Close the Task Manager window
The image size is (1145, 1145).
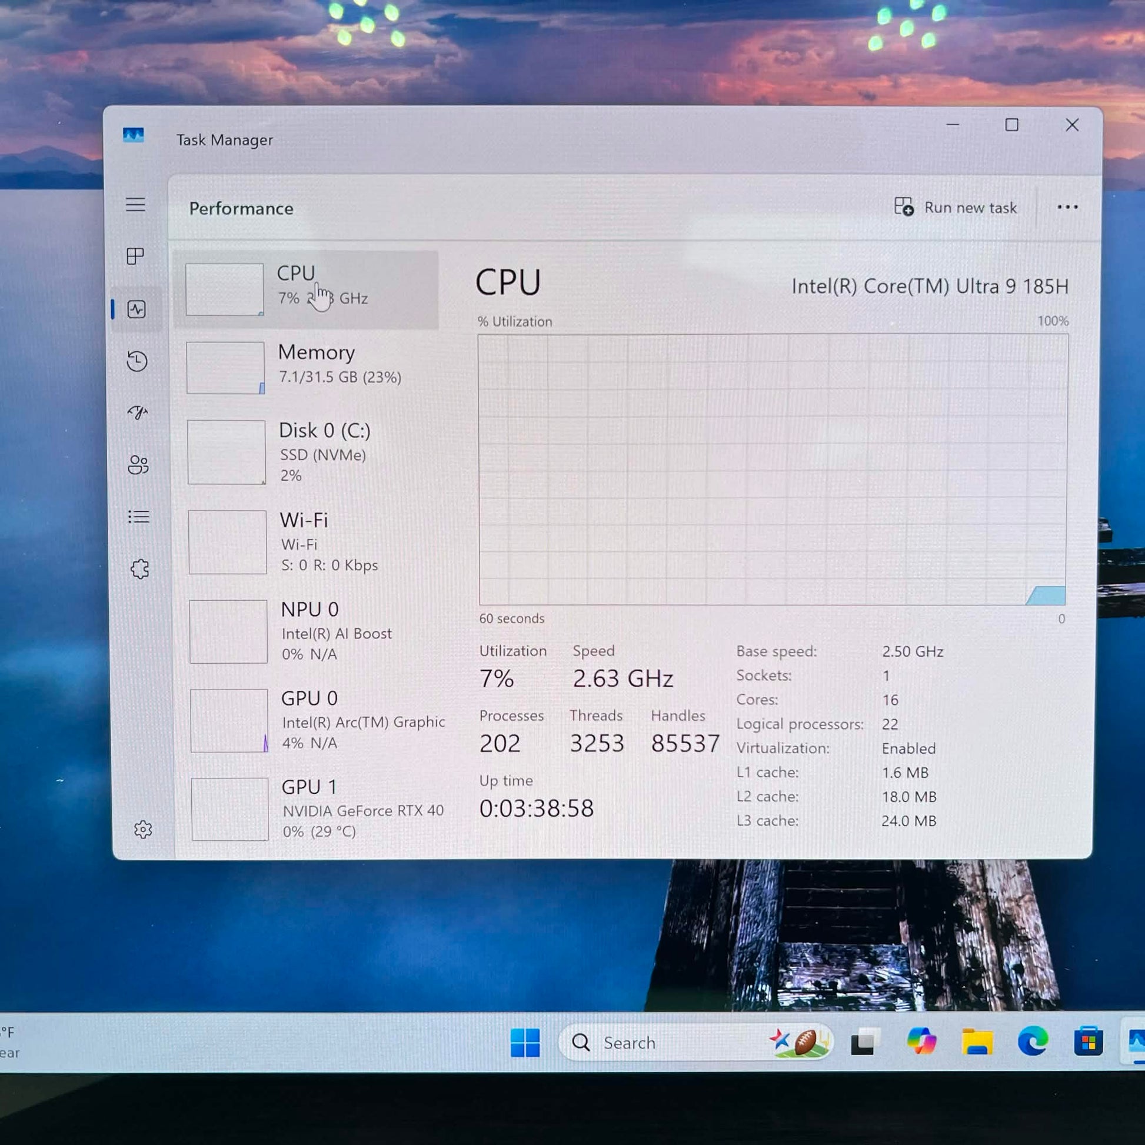(1072, 125)
